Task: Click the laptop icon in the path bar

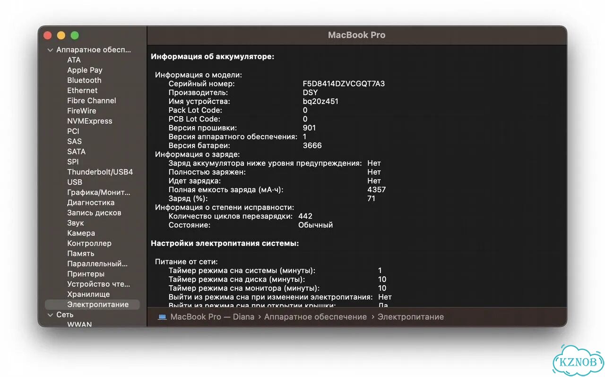Action: point(162,317)
